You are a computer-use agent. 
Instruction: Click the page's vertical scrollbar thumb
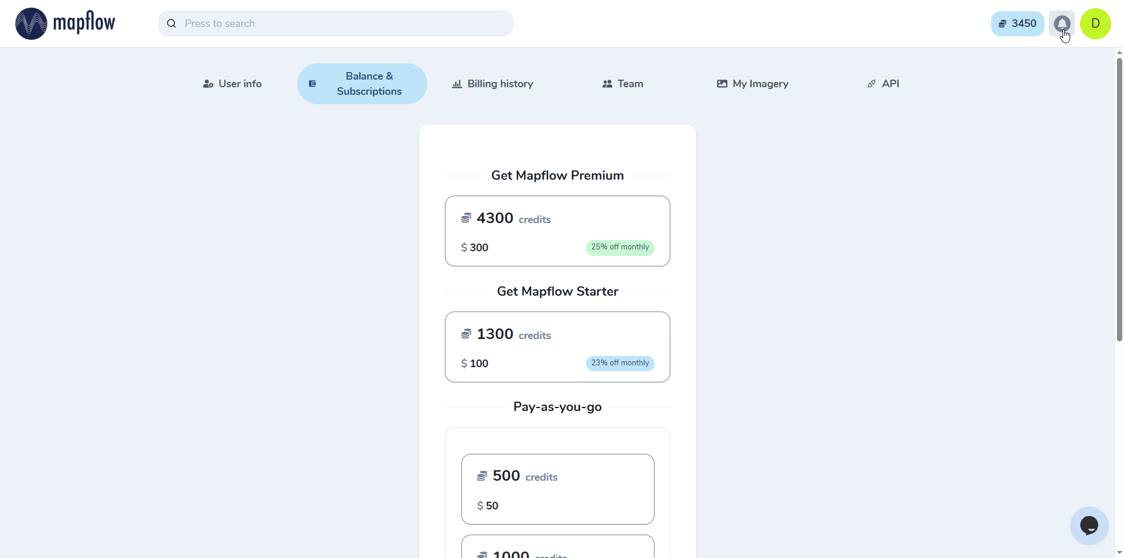pos(1119,199)
